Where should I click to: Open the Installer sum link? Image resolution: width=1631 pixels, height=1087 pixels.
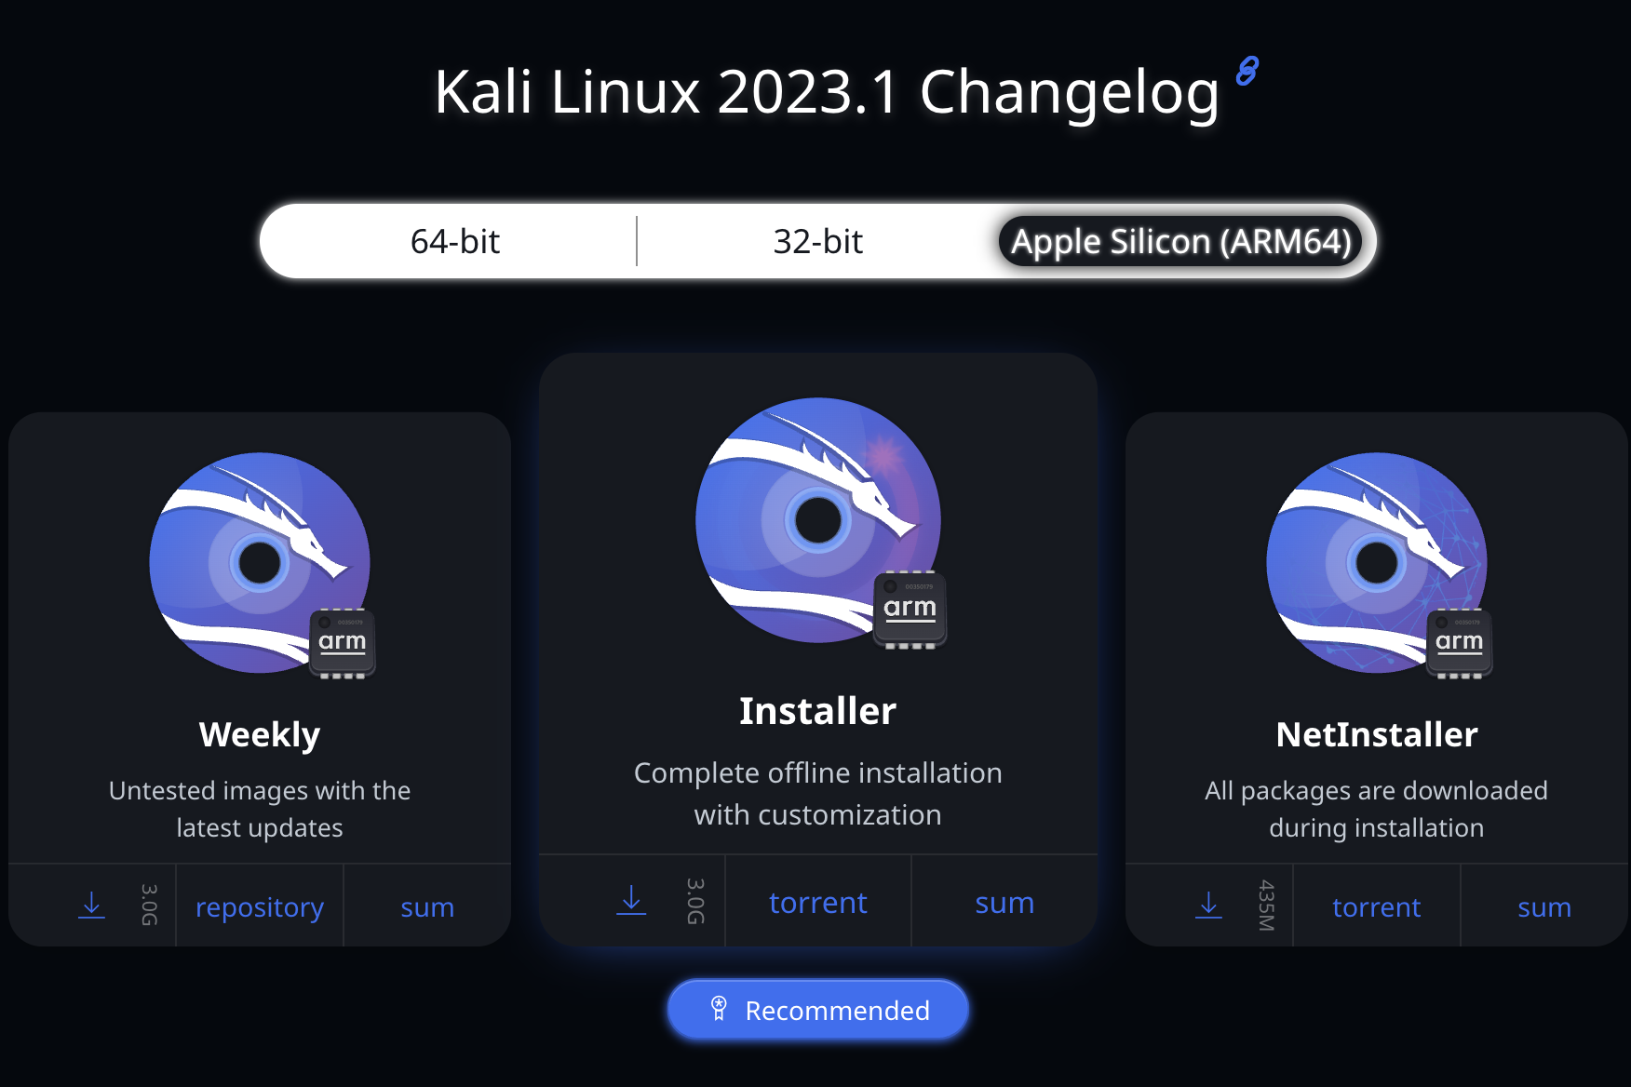click(1004, 902)
